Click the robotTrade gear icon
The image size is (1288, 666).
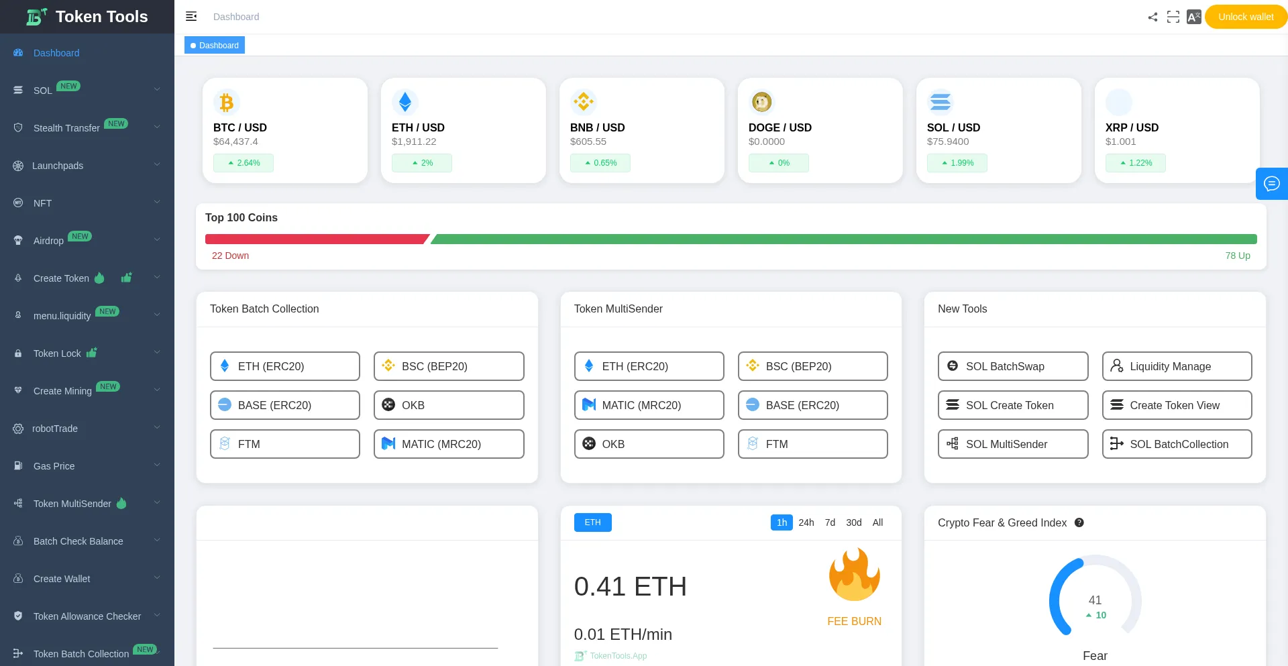[18, 429]
